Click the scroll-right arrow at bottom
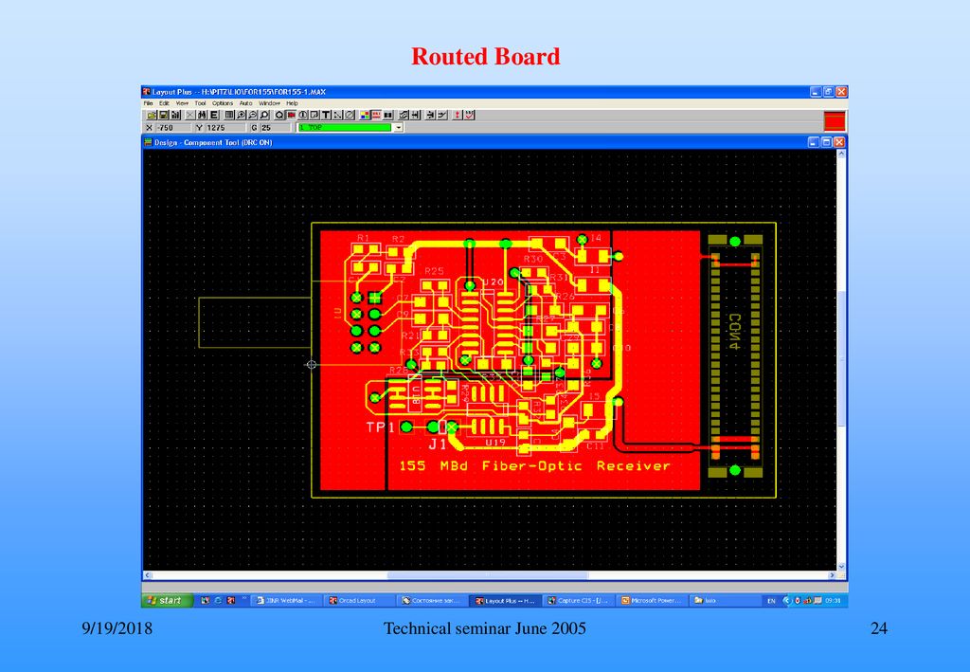 tap(832, 575)
